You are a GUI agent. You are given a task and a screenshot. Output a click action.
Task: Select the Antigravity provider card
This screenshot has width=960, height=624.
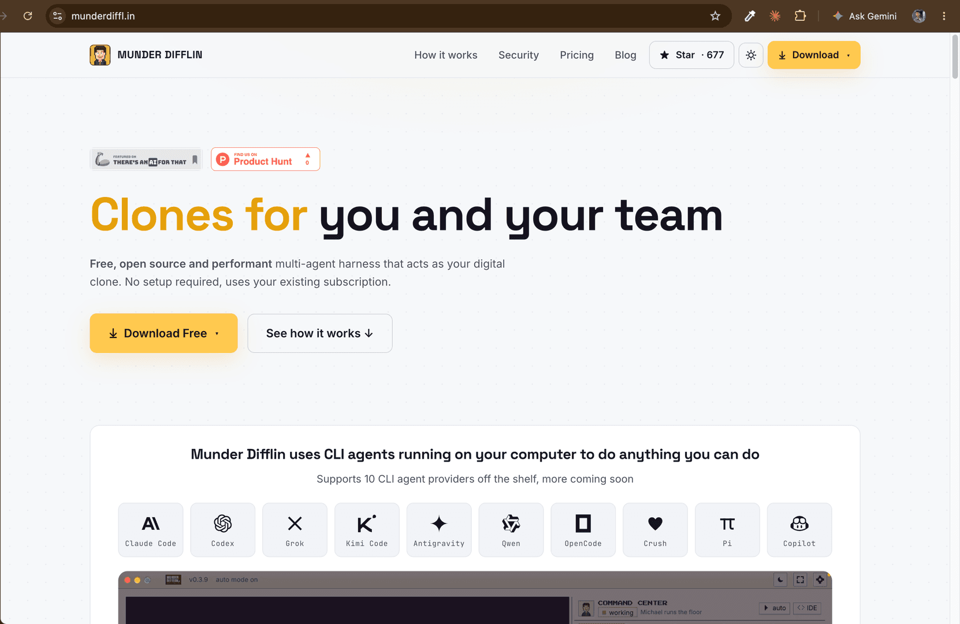coord(439,530)
